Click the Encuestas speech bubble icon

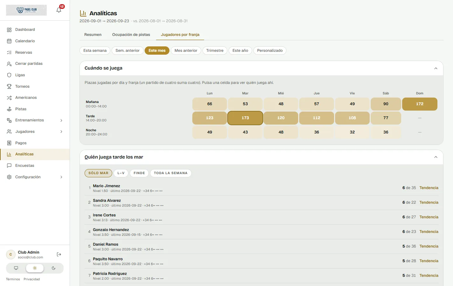tap(9, 166)
